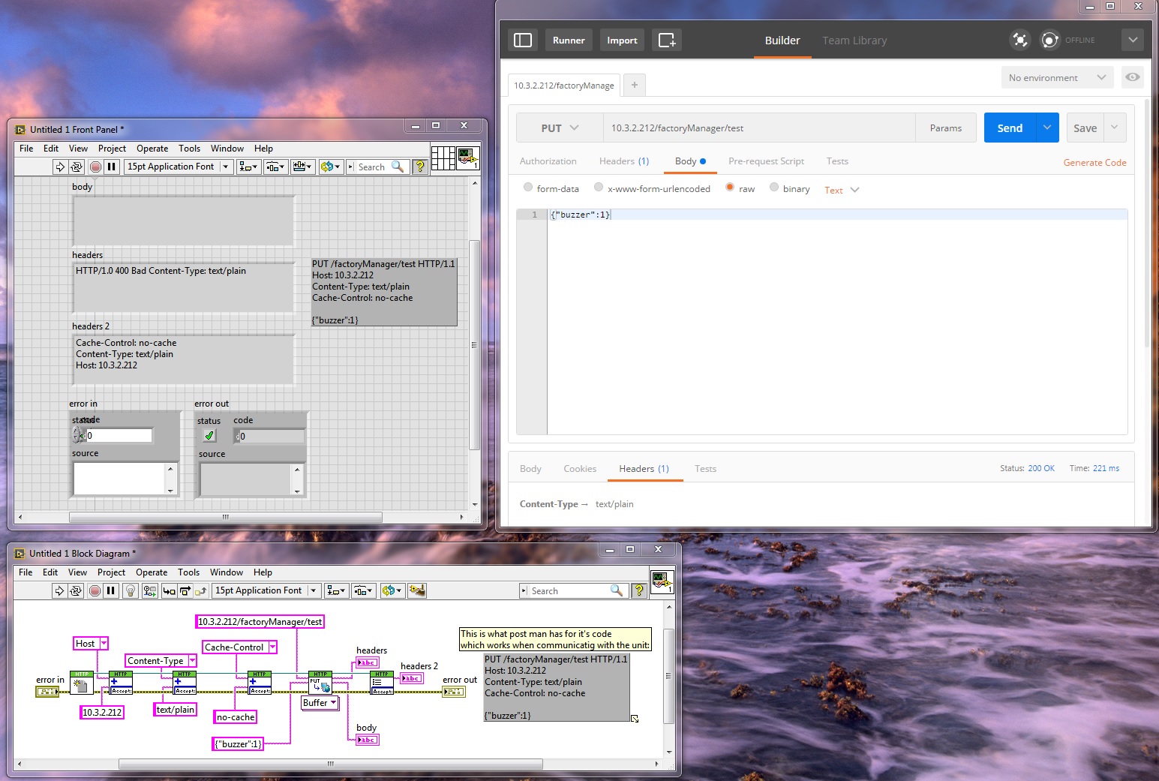1159x781 pixels.
Task: Click the Block Diagram horizontal scrollbar
Action: 330,764
